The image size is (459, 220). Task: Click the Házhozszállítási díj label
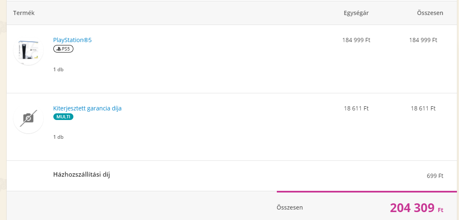point(82,174)
